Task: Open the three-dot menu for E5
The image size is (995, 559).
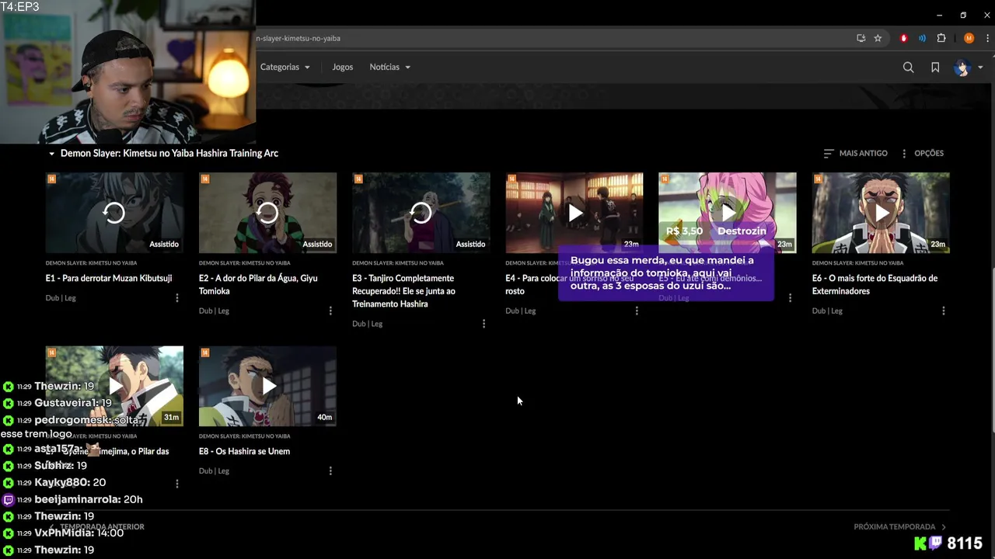Action: point(790,298)
